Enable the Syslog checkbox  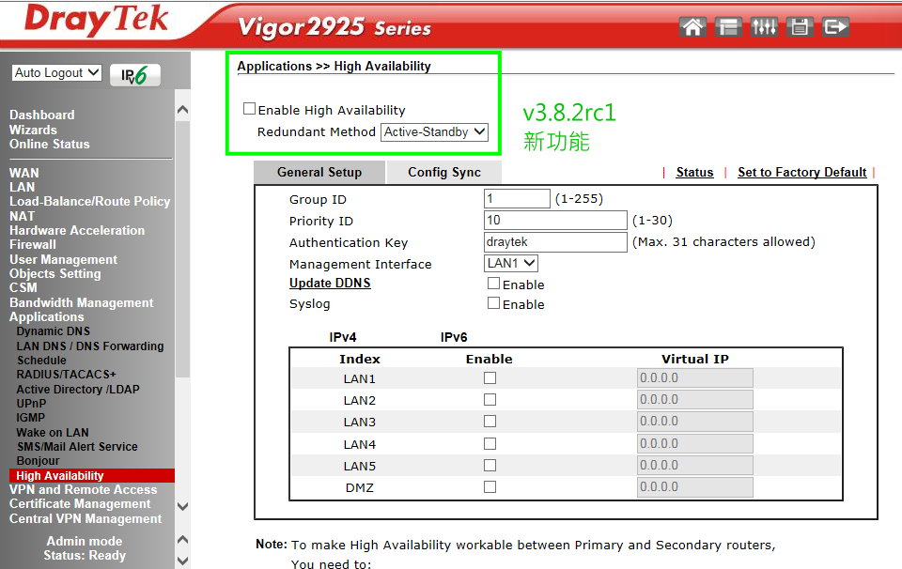[493, 303]
